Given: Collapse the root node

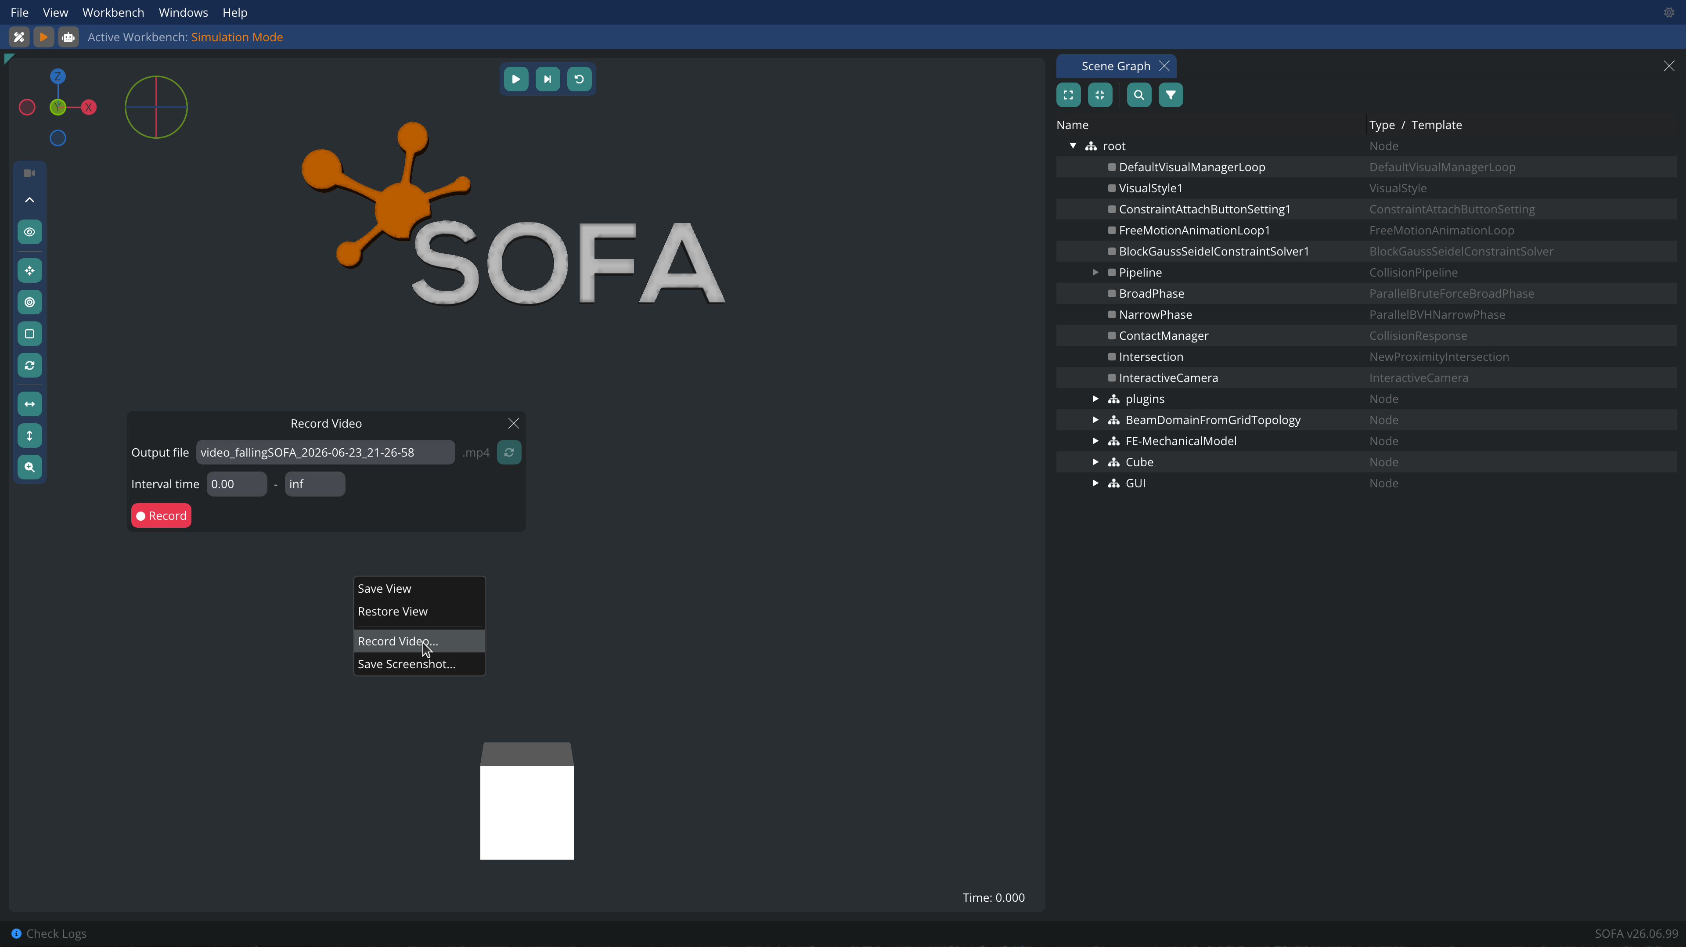Looking at the screenshot, I should 1074,146.
